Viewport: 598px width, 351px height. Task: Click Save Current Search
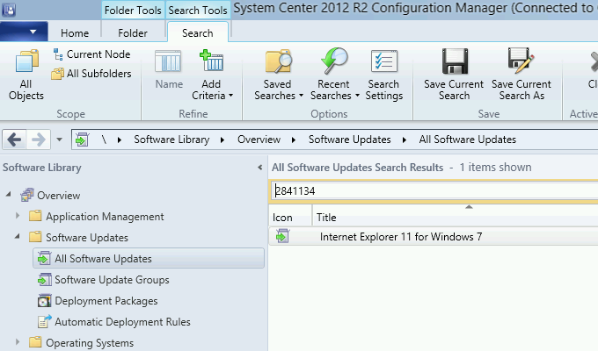coord(454,75)
